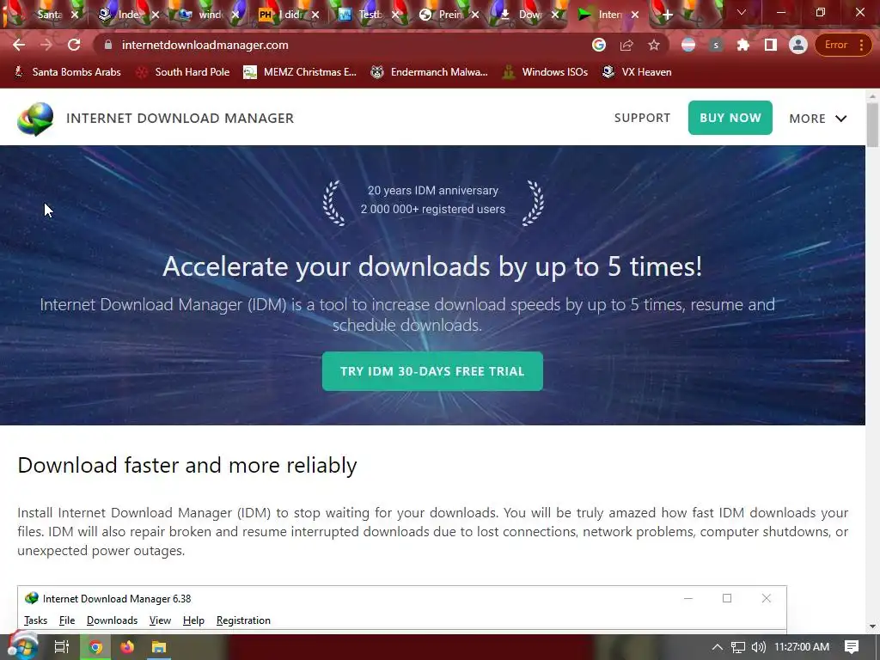Launch Firefox from the taskbar
Viewport: 880px width, 660px height.
pyautogui.click(x=127, y=647)
